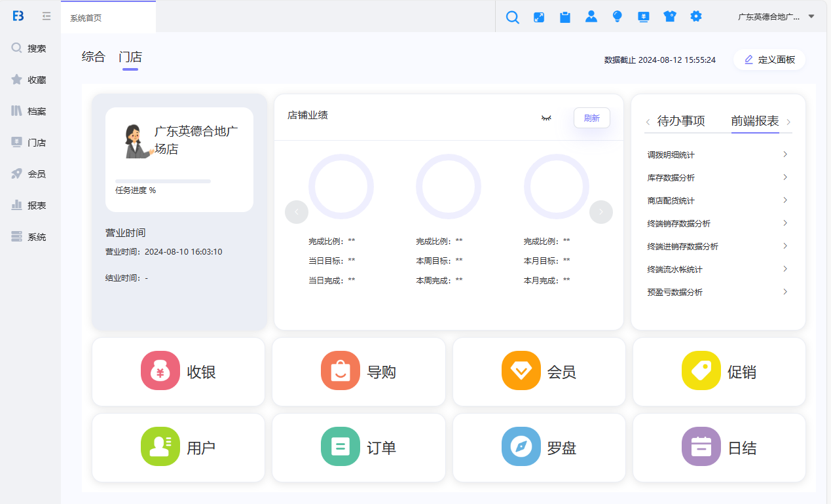Viewport: 831px width, 504px height.
Task: Open the 收银 cashier tile
Action: [x=179, y=372]
